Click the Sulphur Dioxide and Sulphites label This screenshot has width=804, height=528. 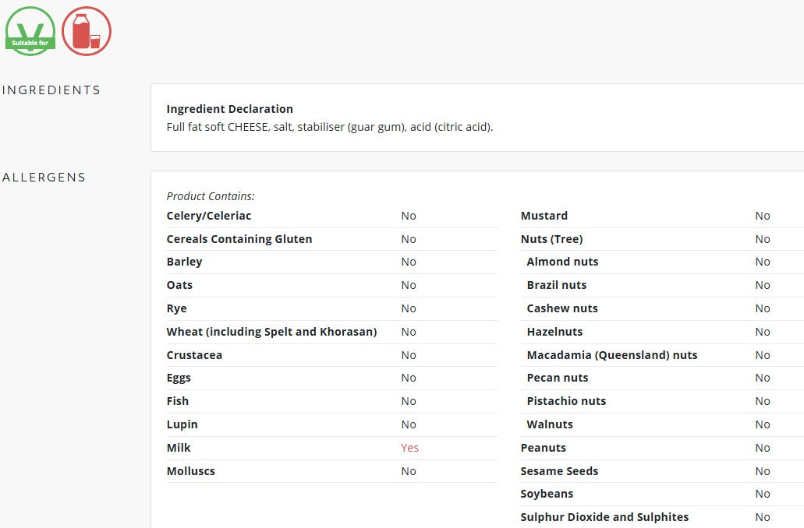(x=604, y=517)
